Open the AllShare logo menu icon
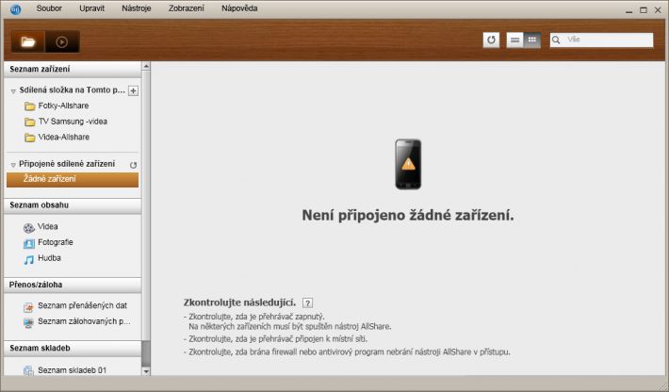The width and height of the screenshot is (669, 392). 15,9
